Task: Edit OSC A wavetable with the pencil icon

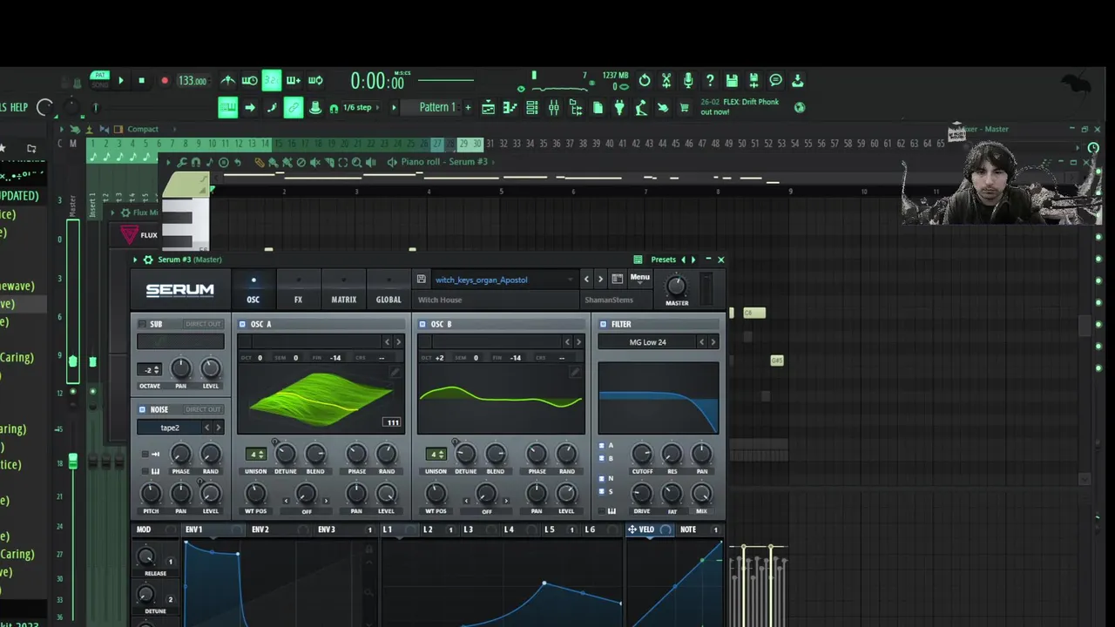Action: pyautogui.click(x=395, y=373)
